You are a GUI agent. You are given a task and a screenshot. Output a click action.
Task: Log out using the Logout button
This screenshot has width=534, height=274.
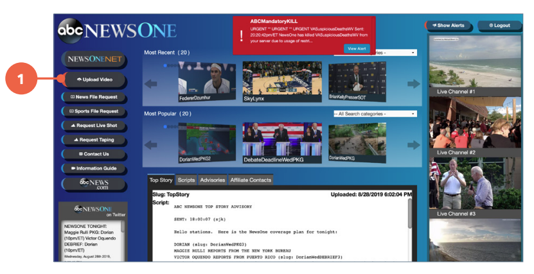coord(499,26)
